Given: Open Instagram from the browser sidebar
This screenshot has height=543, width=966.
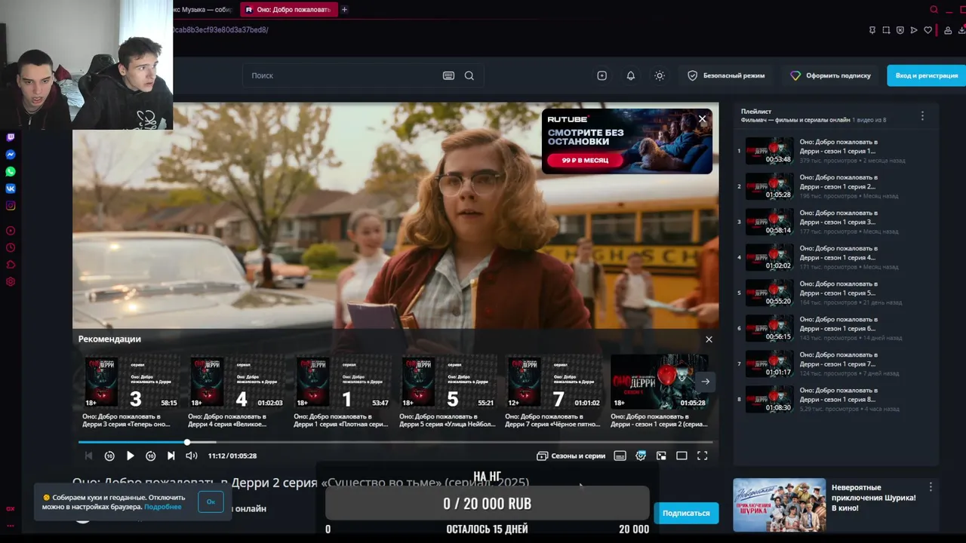Looking at the screenshot, I should tap(11, 205).
